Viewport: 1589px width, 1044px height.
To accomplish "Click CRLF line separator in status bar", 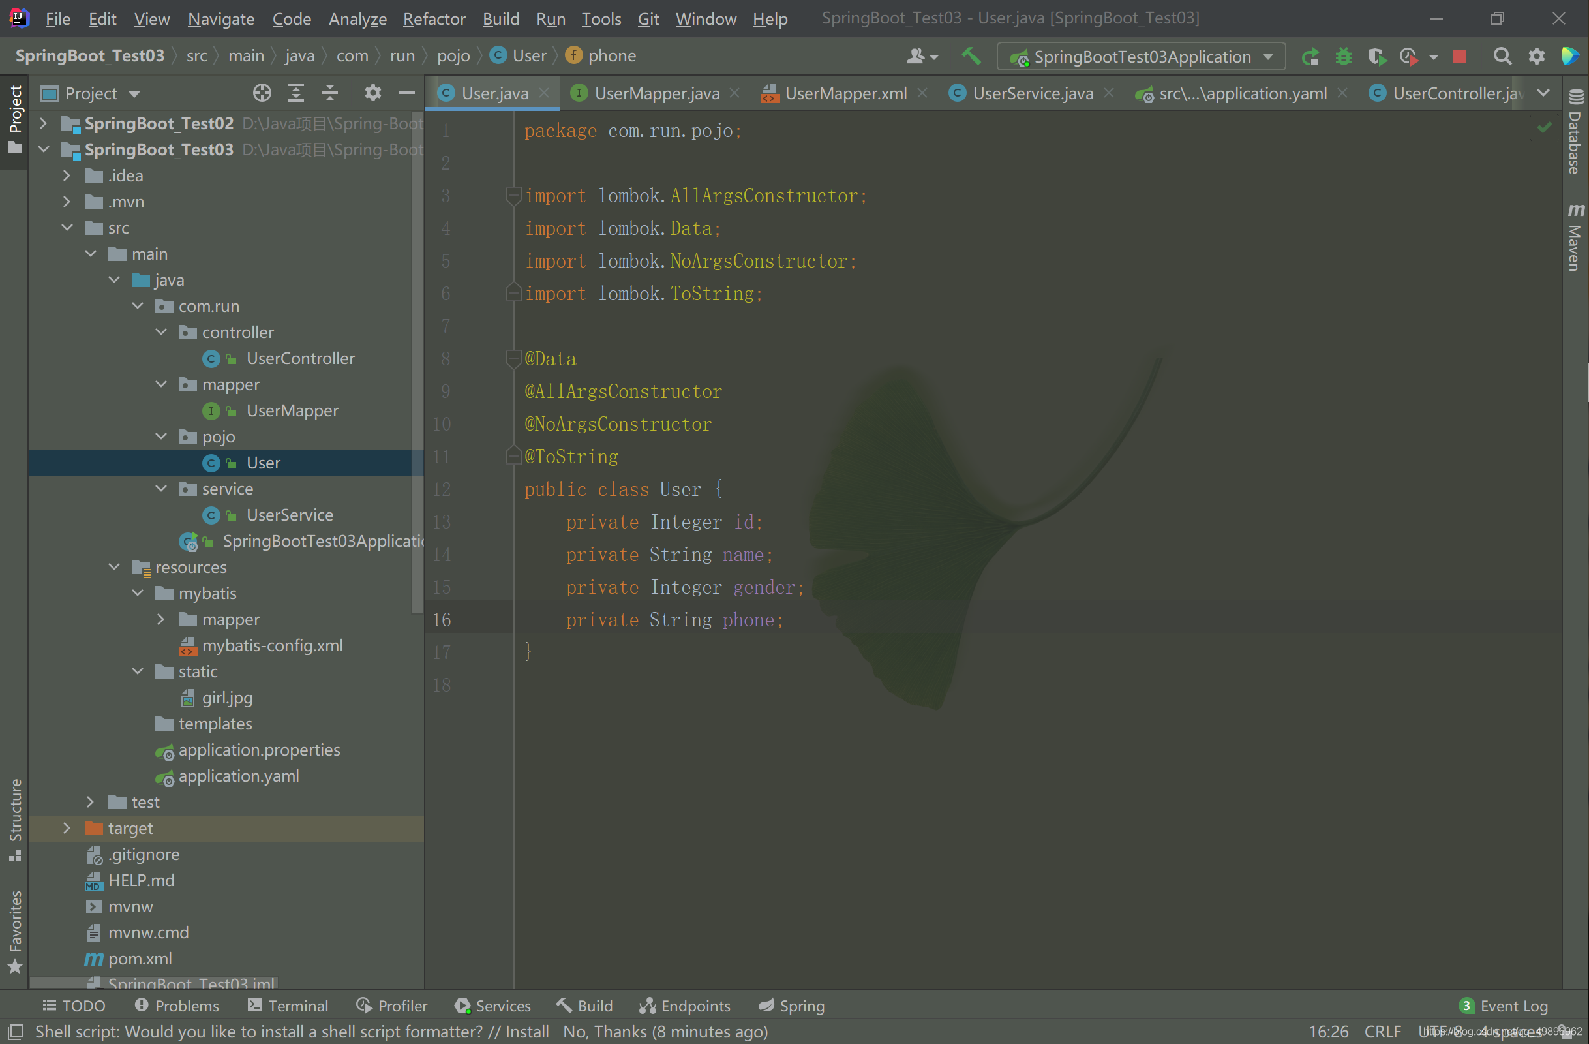I will [x=1382, y=1032].
